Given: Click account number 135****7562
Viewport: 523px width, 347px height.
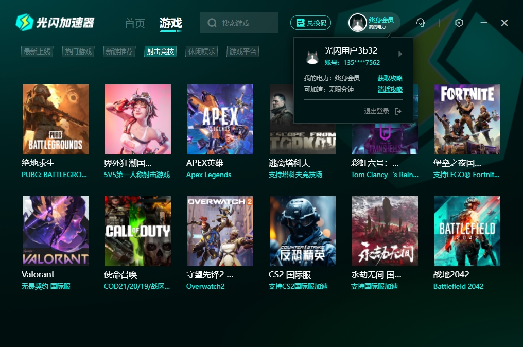Looking at the screenshot, I should point(361,63).
